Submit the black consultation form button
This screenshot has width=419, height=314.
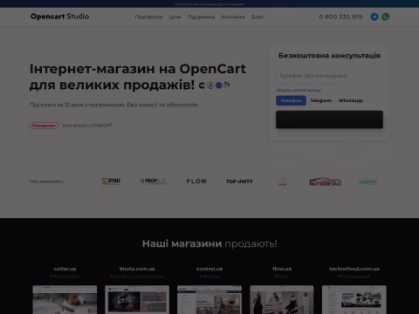[x=329, y=119]
